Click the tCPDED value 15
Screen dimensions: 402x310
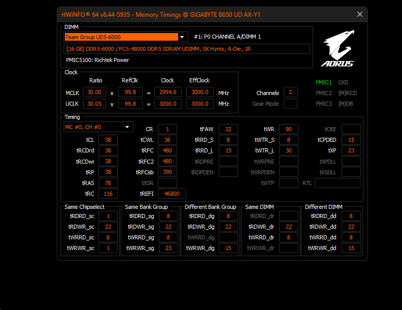[x=351, y=140]
